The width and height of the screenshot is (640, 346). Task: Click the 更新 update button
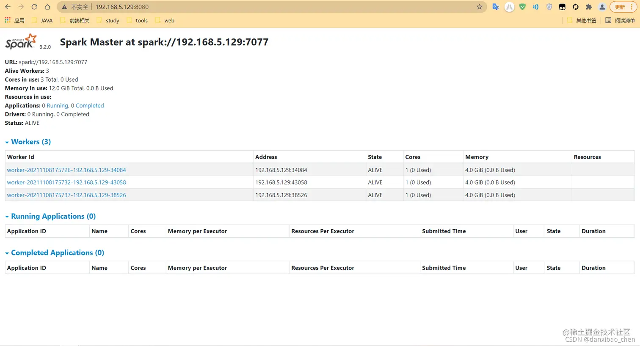623,7
